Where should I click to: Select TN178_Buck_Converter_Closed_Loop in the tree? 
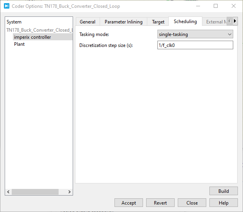(x=39, y=30)
